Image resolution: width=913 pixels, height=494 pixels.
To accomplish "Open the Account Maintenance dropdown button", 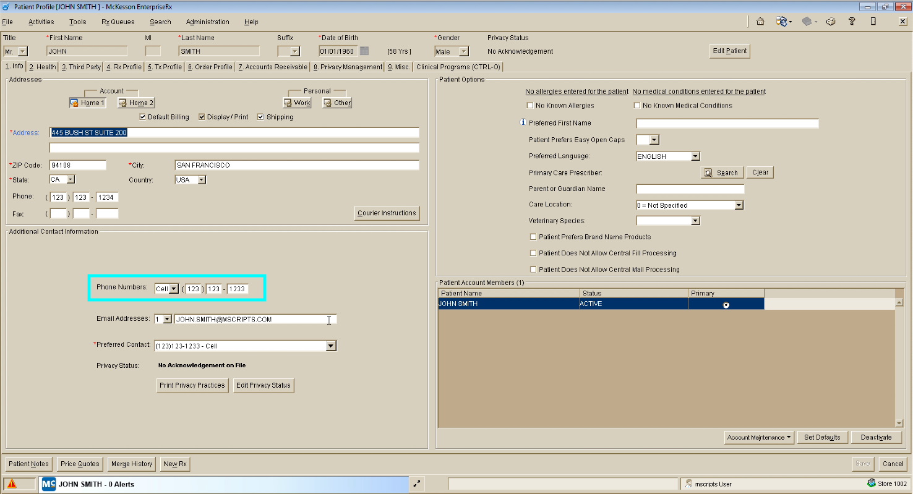I will tap(759, 437).
